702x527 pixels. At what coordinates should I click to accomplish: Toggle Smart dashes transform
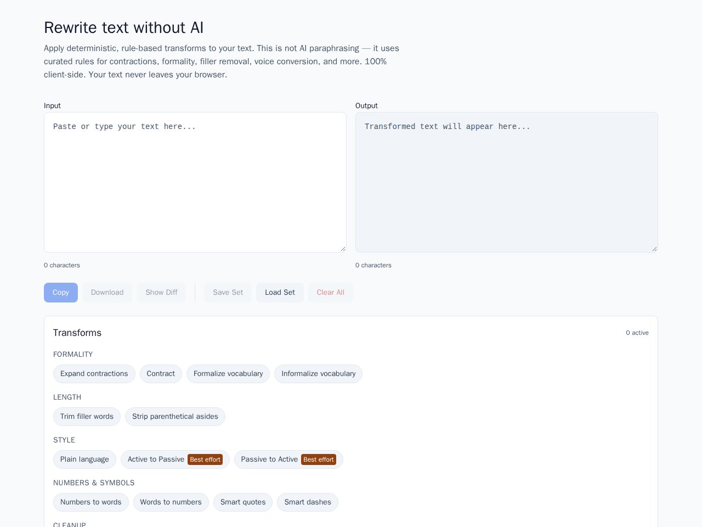coord(308,502)
